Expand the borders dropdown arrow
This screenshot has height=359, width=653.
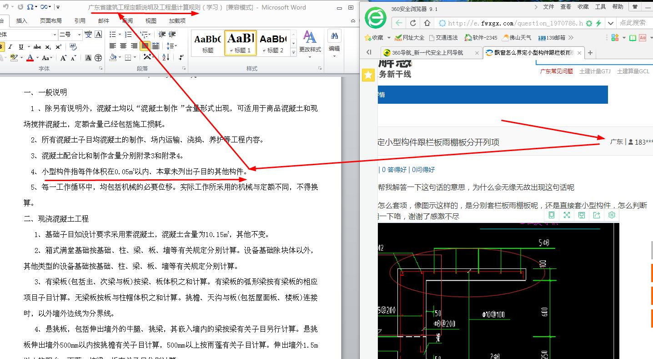[x=135, y=57]
